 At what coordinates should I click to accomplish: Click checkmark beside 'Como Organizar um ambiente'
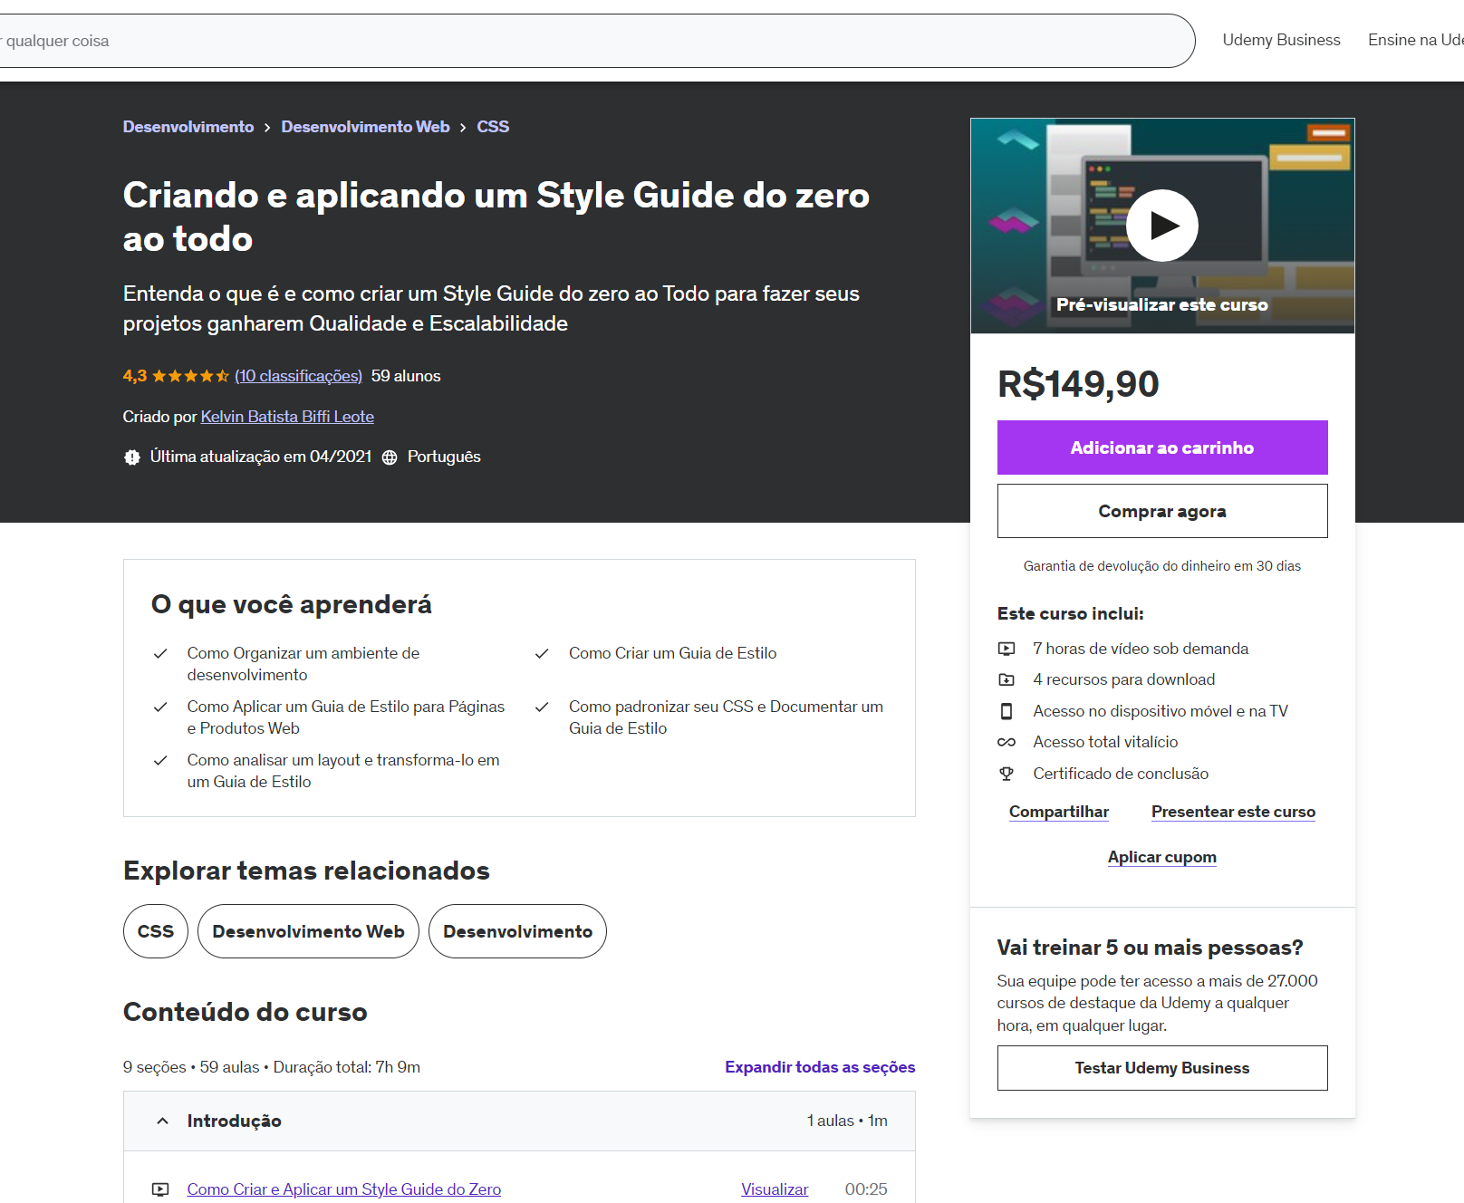point(160,653)
